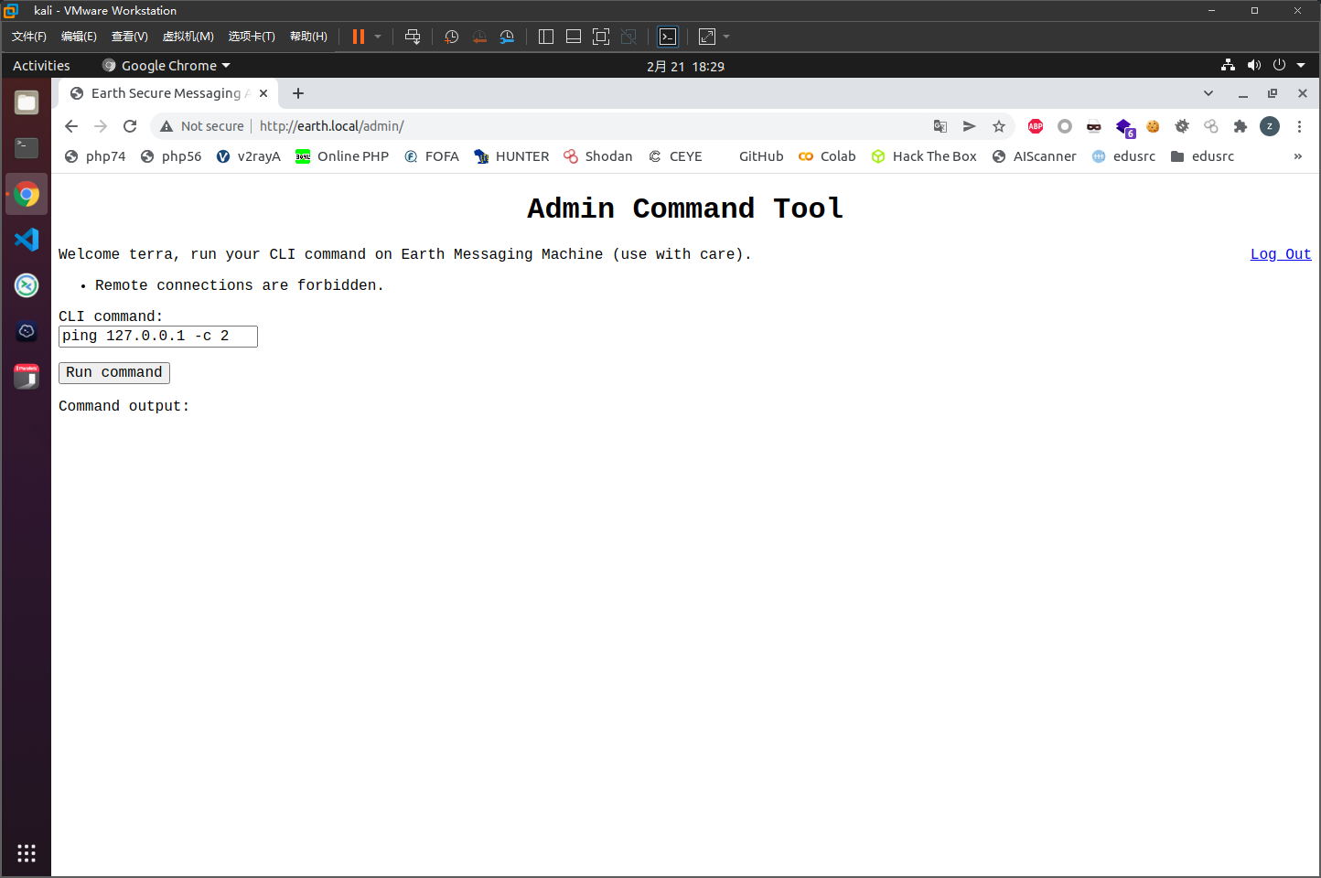Open the 虚拟机(M) menu

tap(188, 37)
